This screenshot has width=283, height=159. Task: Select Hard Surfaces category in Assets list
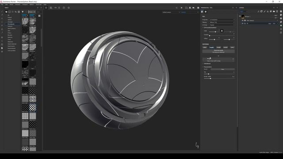(x=11, y=28)
